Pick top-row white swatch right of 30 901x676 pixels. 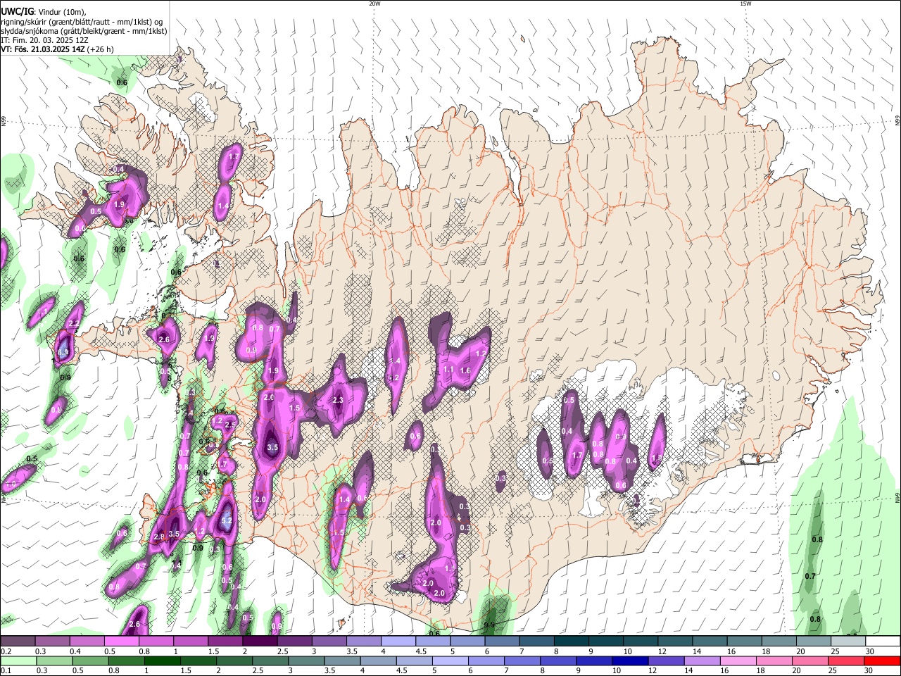883,641
